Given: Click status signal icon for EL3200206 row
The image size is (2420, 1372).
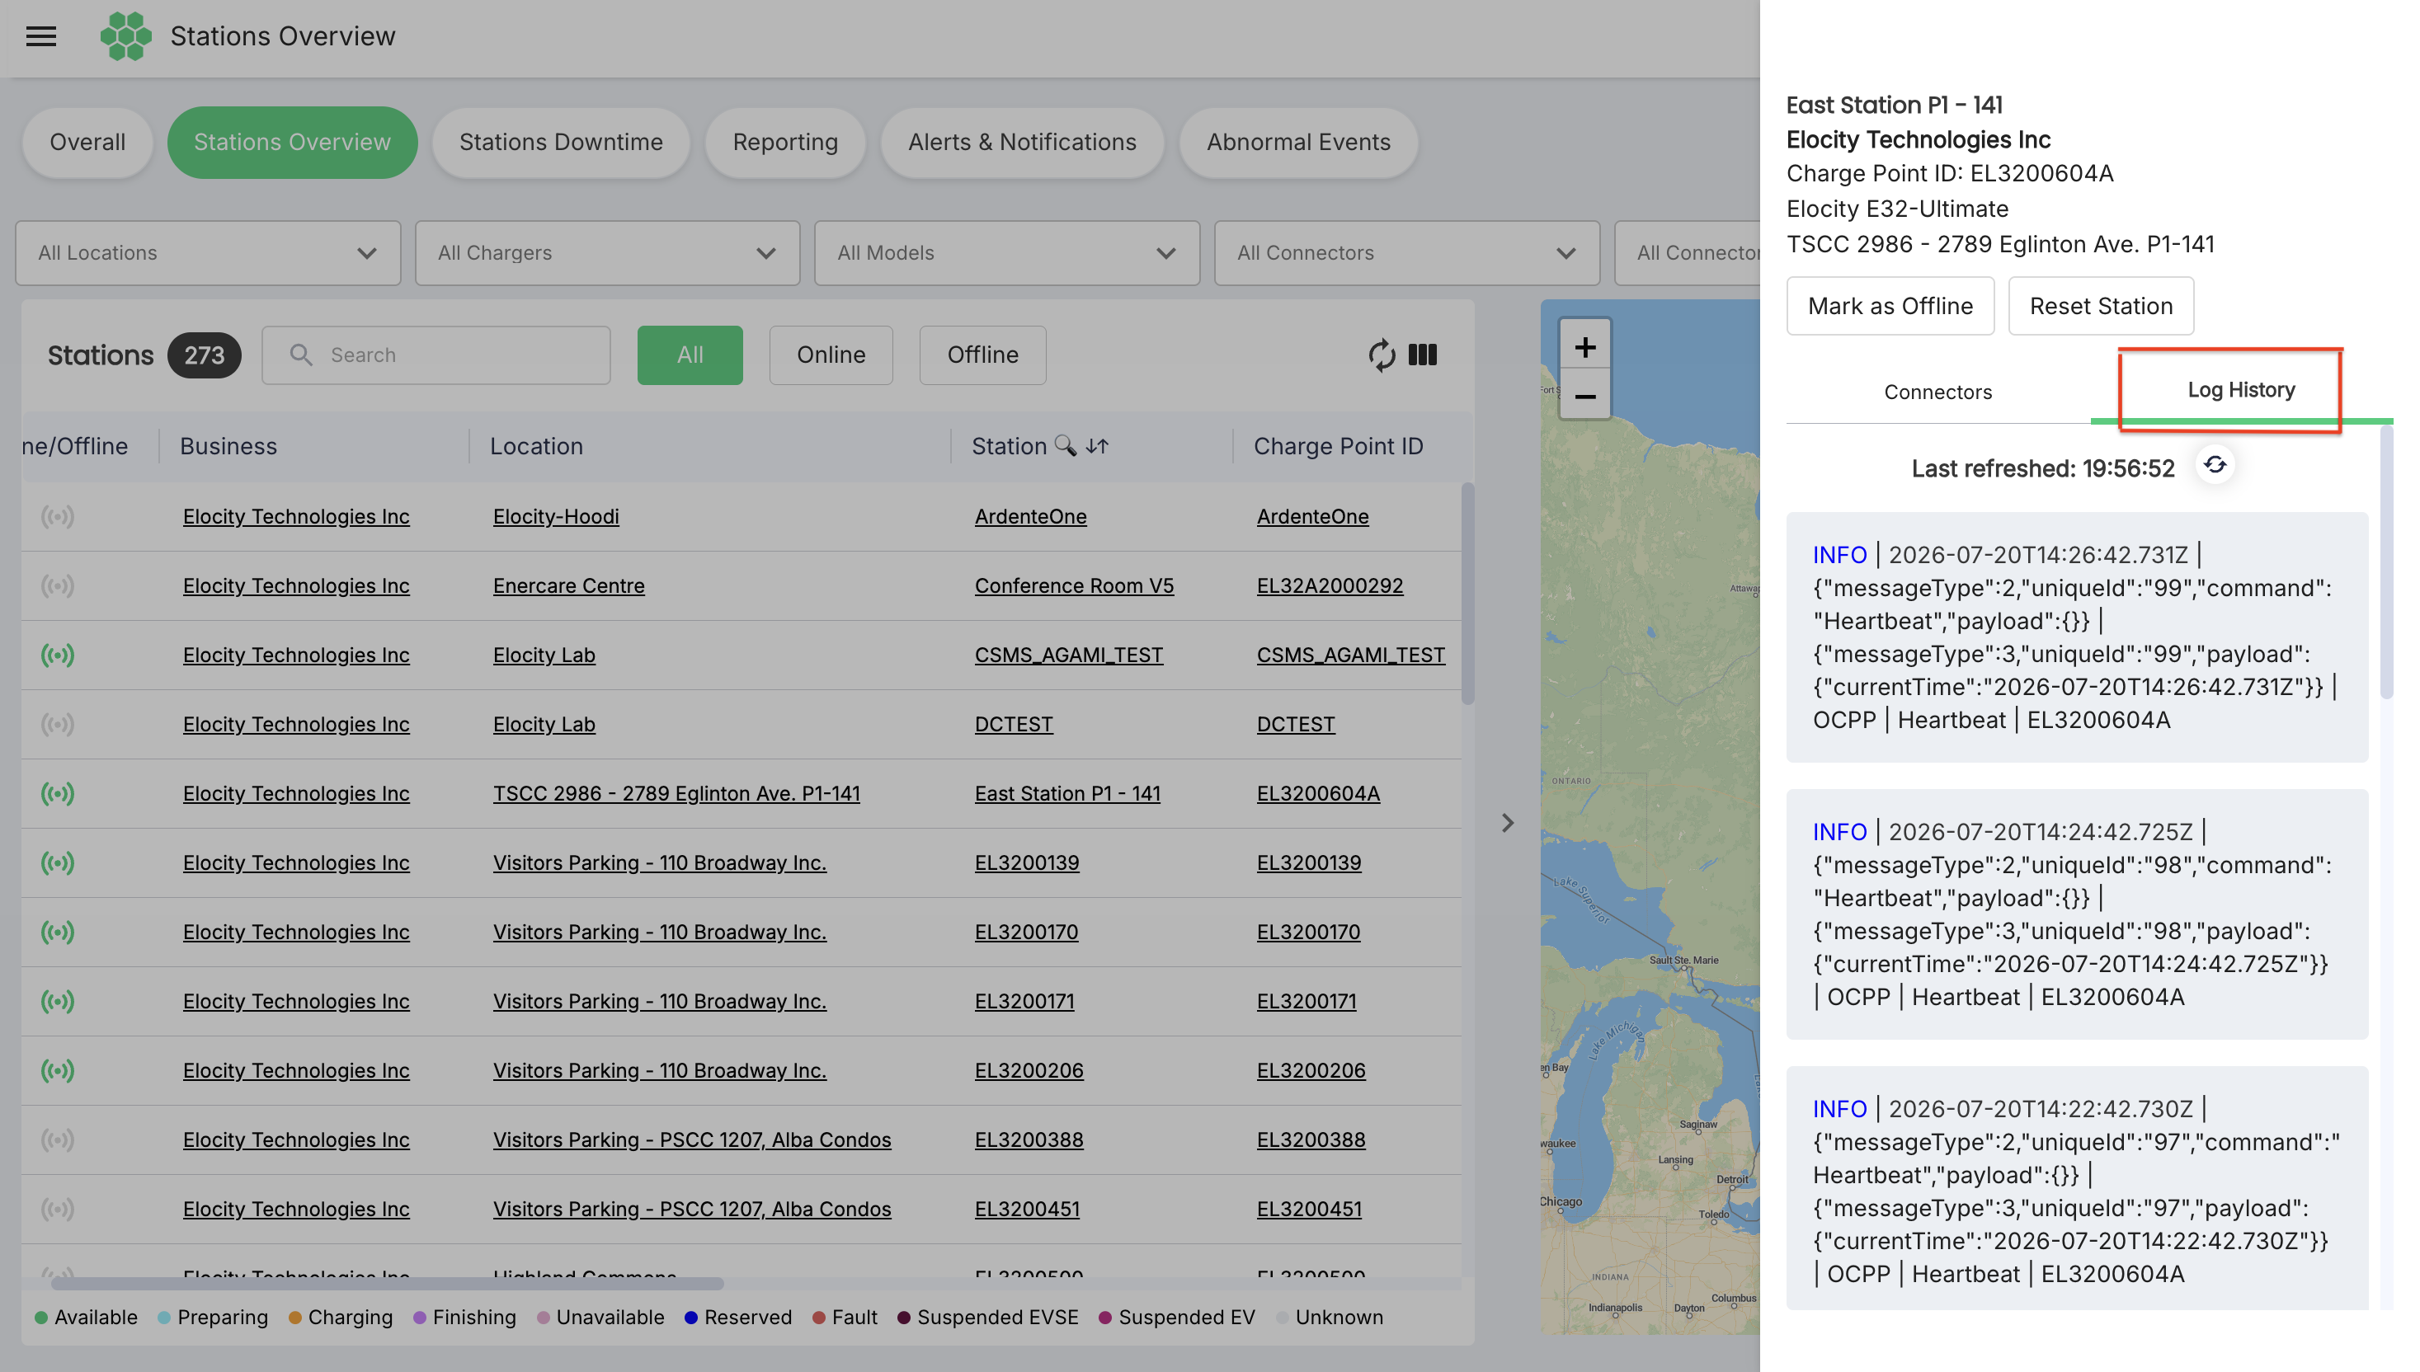Looking at the screenshot, I should tap(58, 1070).
